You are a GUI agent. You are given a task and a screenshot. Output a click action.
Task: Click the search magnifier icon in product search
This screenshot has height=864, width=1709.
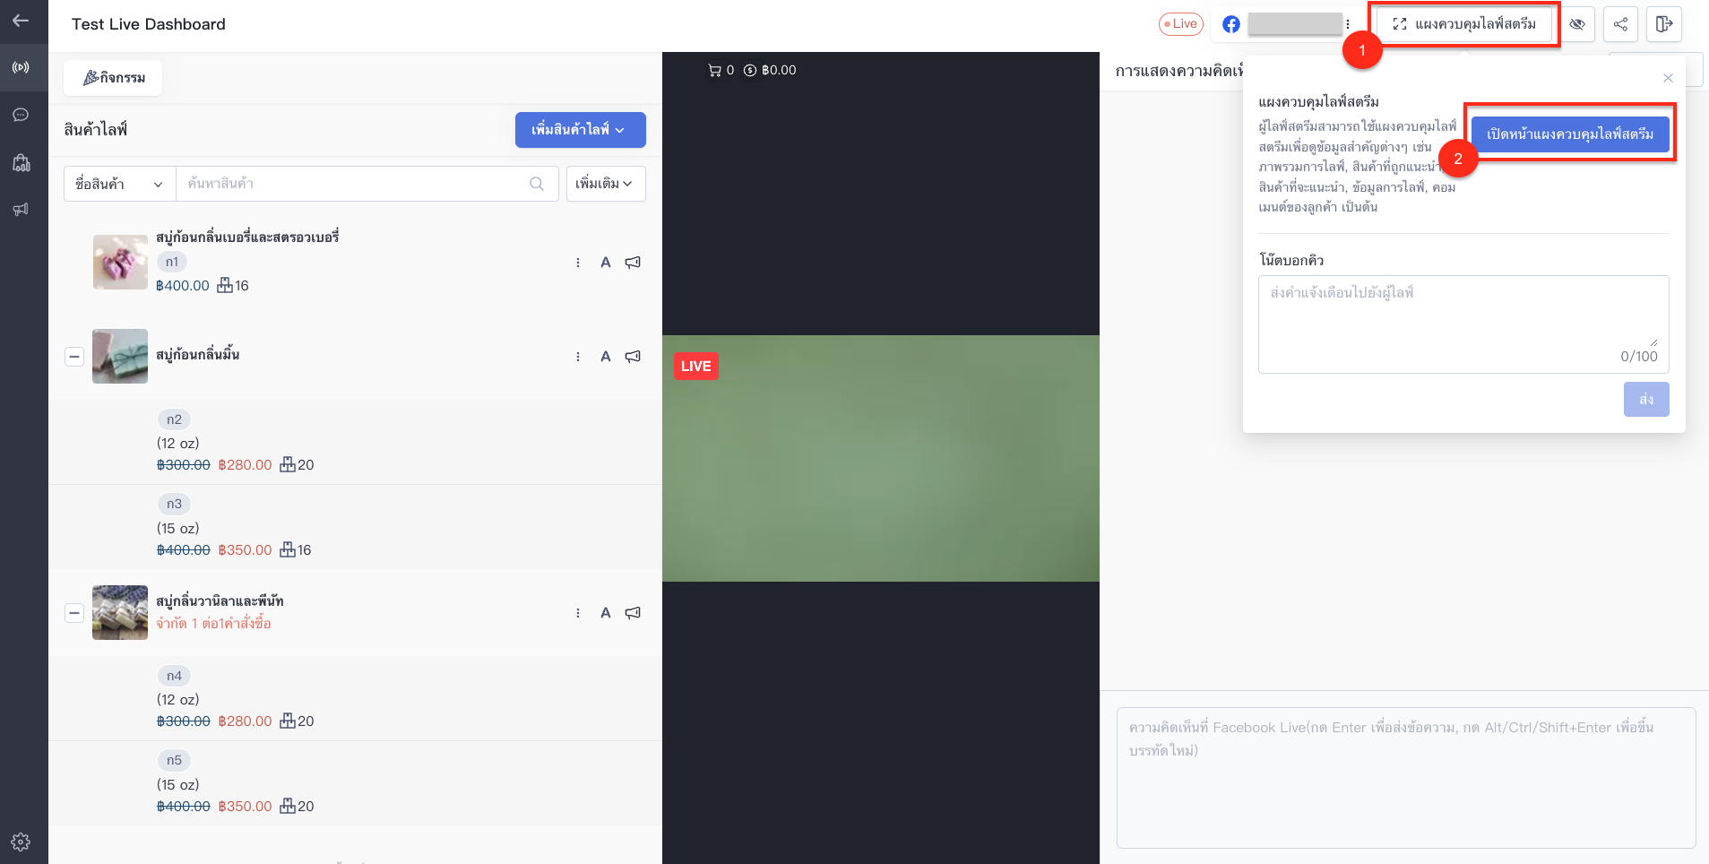coord(537,184)
